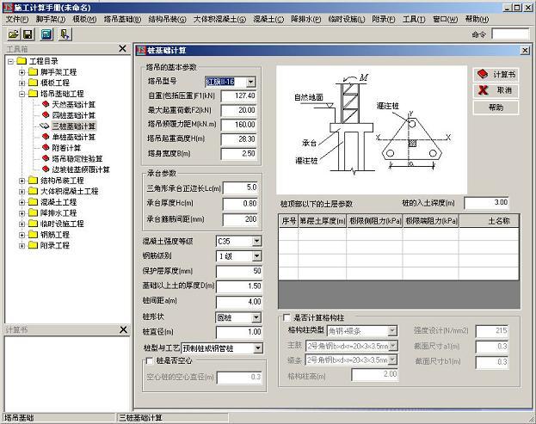Click the exit door toolbar icon
536x424 pixels.
[65, 34]
